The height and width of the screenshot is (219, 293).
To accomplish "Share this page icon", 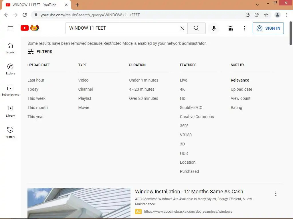I will click(257, 15).
